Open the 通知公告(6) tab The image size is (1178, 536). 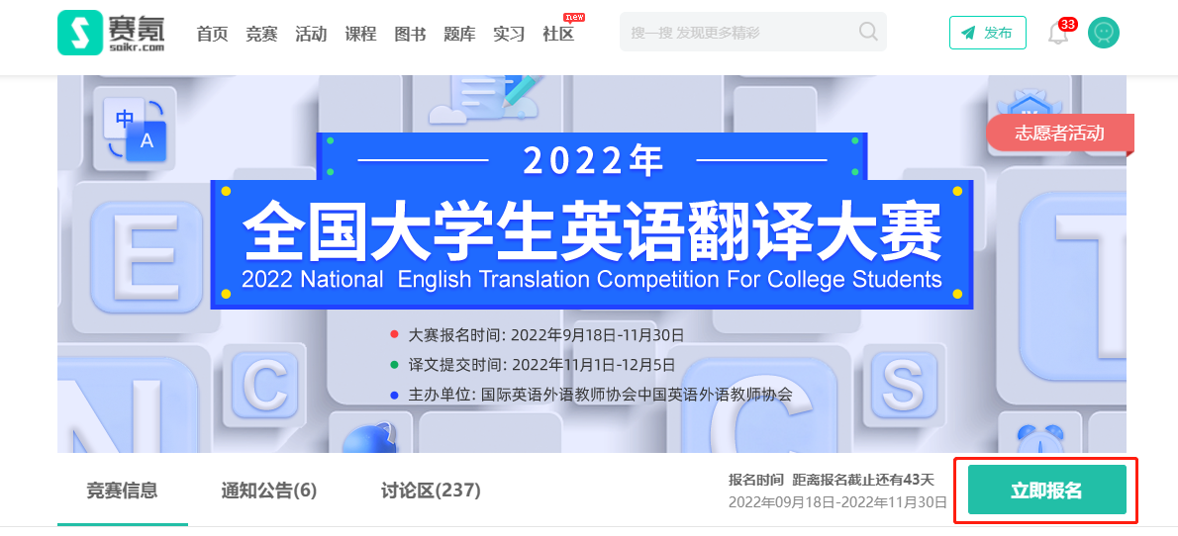[x=268, y=491]
